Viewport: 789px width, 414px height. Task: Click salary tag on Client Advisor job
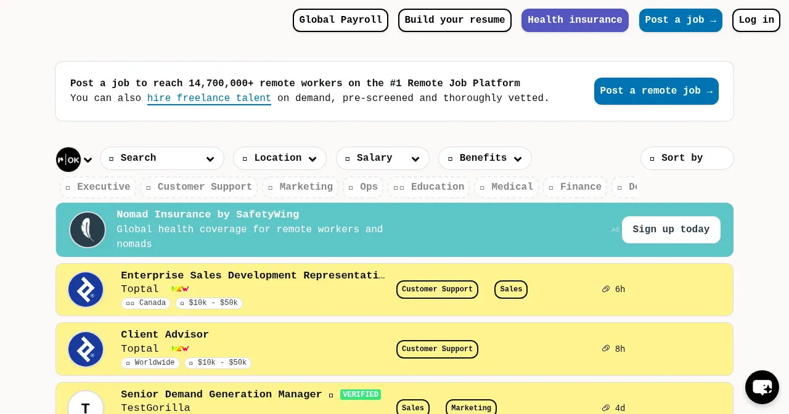point(218,363)
